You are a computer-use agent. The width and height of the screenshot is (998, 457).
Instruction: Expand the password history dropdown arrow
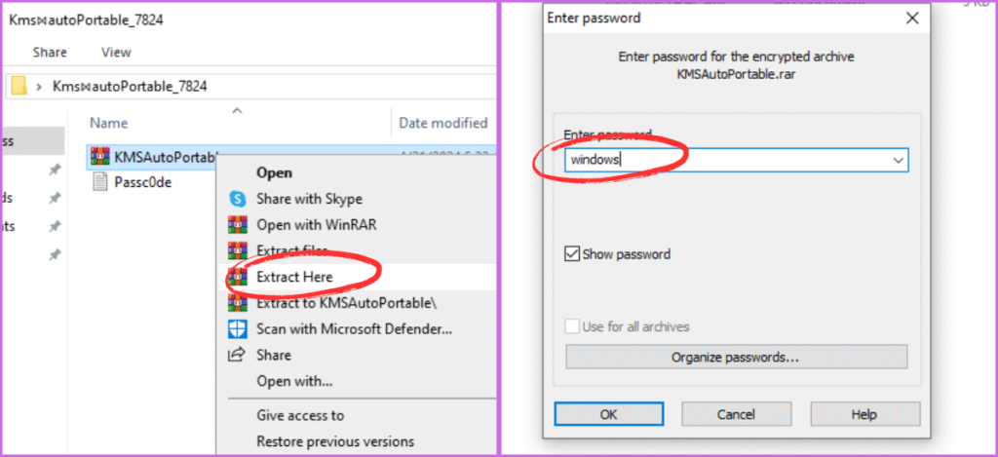(x=897, y=160)
